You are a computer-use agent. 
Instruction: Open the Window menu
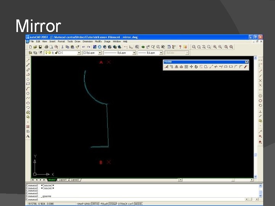[x=116, y=42]
